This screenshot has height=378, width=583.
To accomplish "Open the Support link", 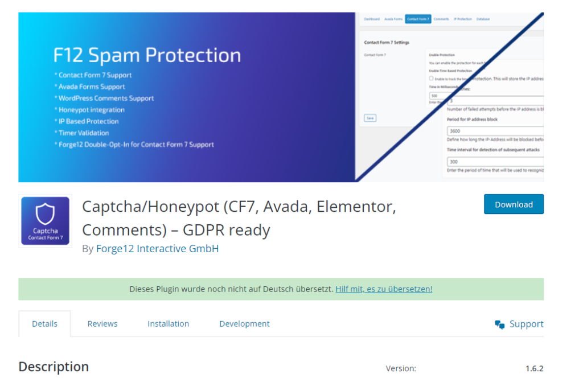I will (x=519, y=324).
